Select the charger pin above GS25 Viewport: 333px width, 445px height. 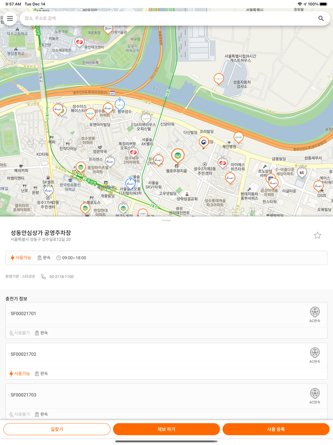click(x=319, y=187)
